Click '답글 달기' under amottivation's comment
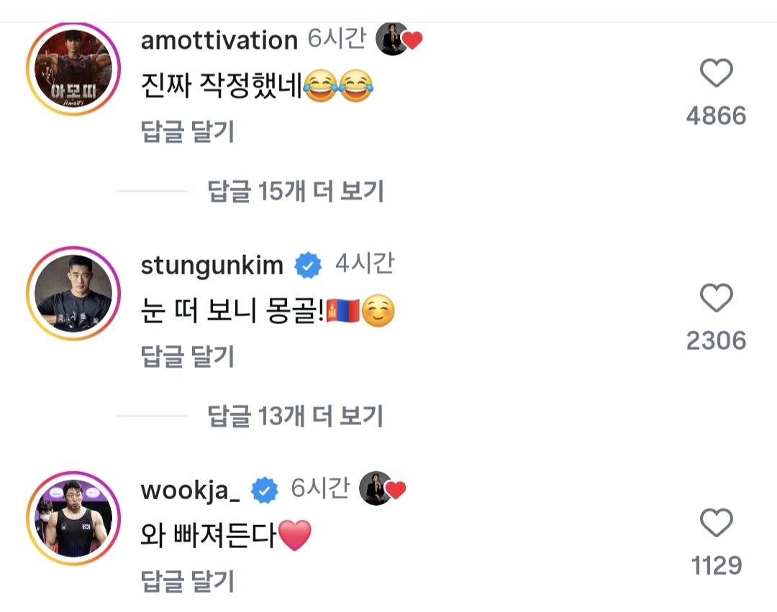Screen dimensions: 777x612 coord(188,131)
